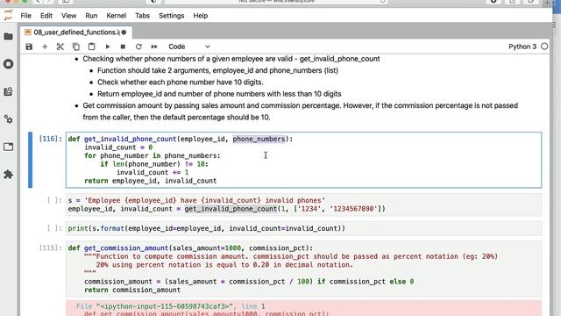Click the get_commission_amount code cell
Image resolution: width=561 pixels, height=316 pixels.
[303, 269]
